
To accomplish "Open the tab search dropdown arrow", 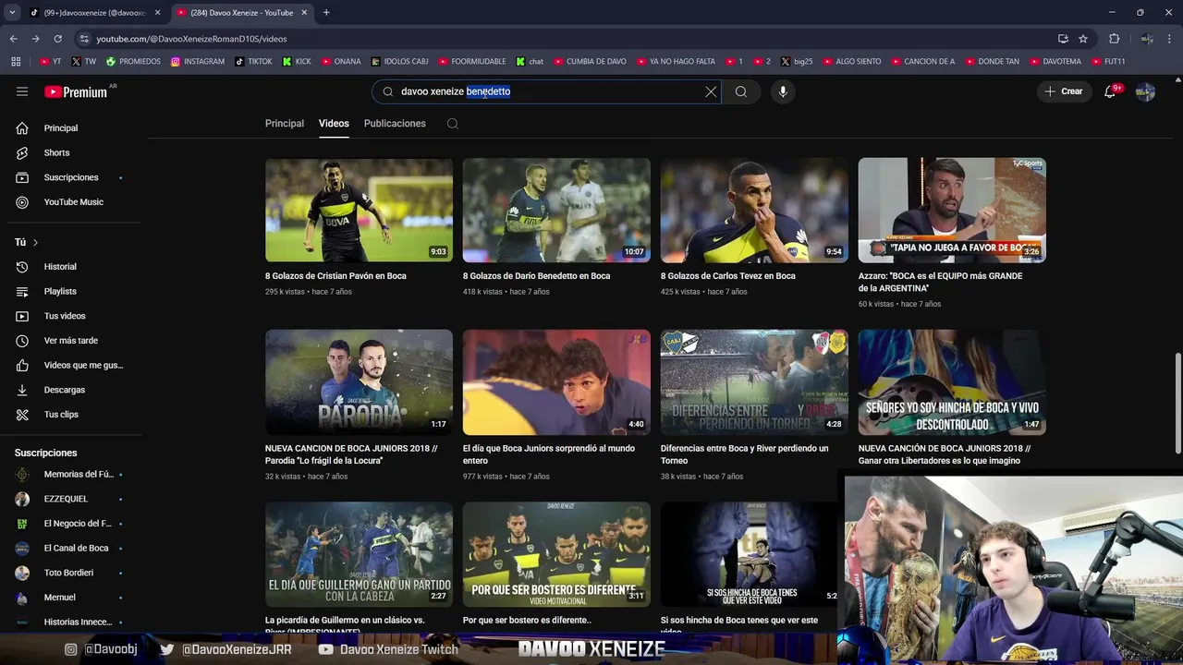I will point(12,13).
